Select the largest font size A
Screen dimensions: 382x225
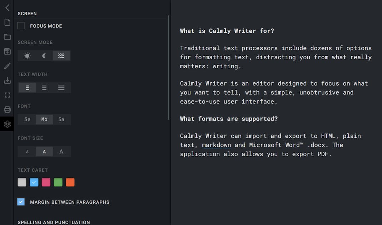click(x=61, y=151)
